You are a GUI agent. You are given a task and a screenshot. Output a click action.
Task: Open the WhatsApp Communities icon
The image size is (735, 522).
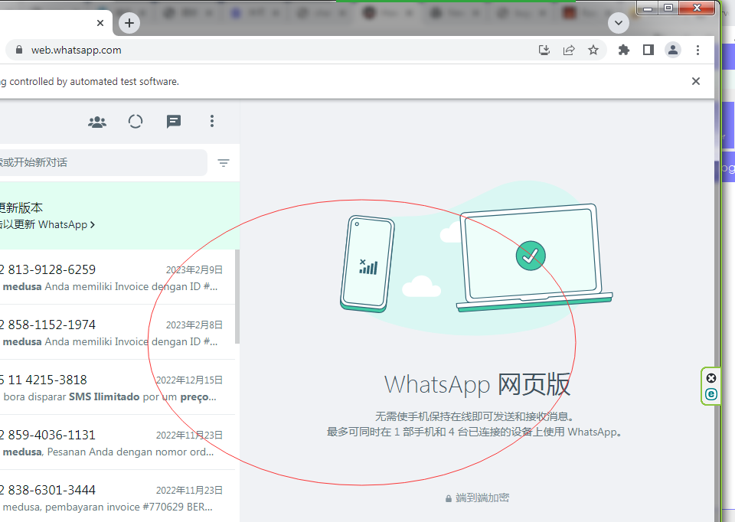pos(97,122)
